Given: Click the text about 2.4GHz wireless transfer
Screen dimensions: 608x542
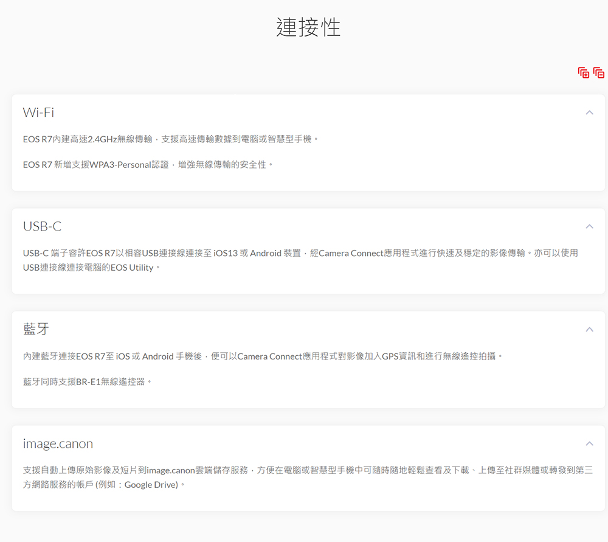Looking at the screenshot, I should 171,139.
